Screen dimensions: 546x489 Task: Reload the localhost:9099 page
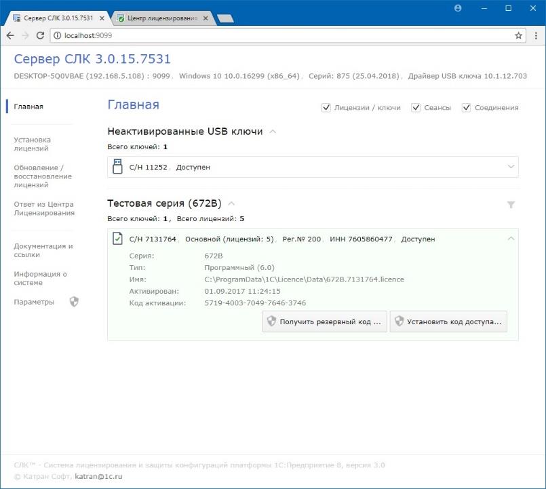click(40, 35)
